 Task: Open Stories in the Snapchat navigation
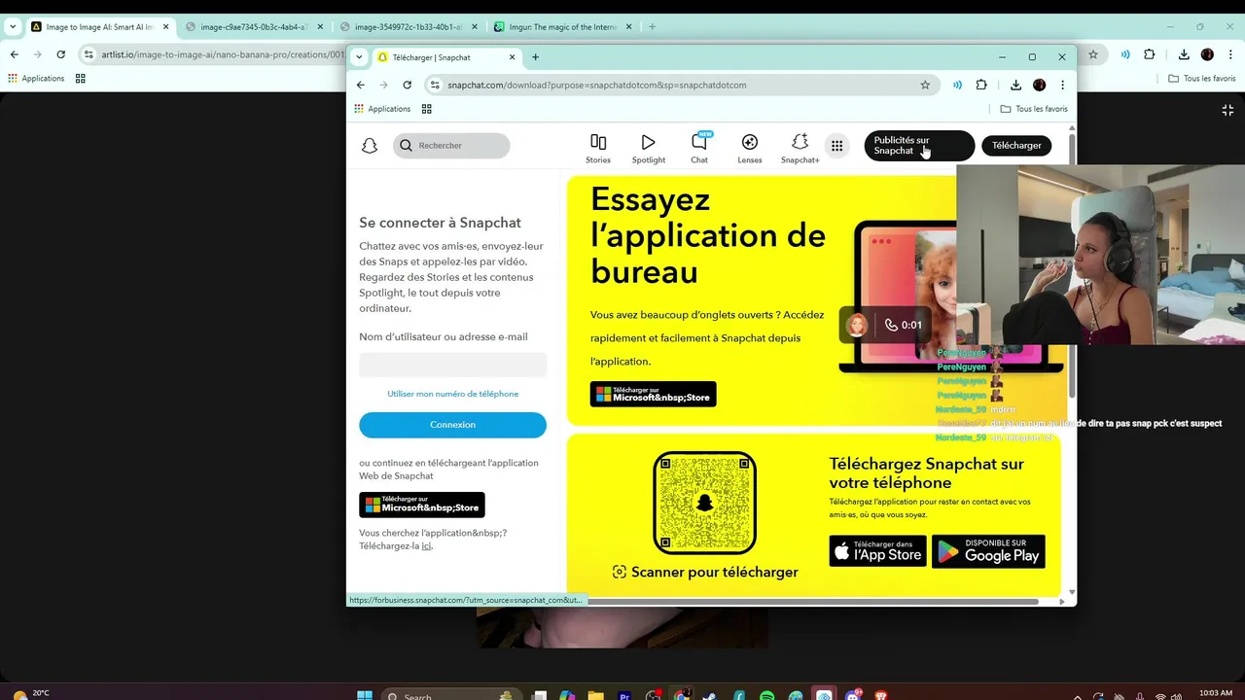click(x=598, y=149)
